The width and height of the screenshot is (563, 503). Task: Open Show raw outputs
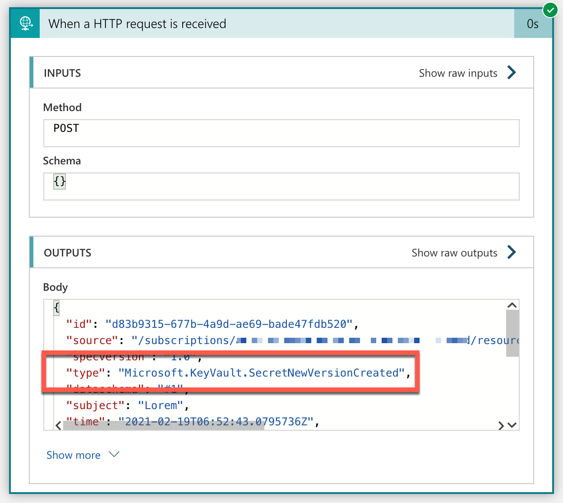tap(454, 253)
